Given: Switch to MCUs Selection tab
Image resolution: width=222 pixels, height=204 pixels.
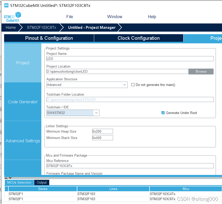Looking at the screenshot, I should pos(19,183).
